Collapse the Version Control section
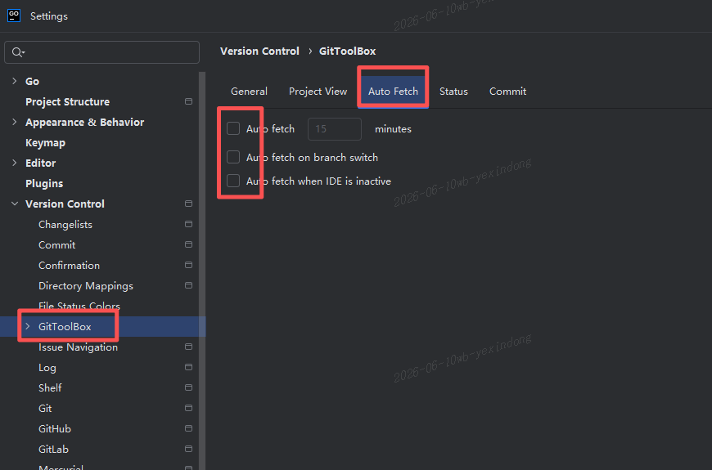The height and width of the screenshot is (470, 712). click(15, 204)
